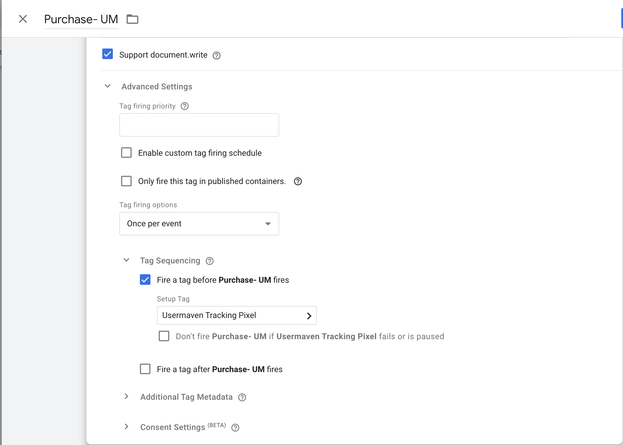Enable Fire a tag after Purchase- UM fires
This screenshot has height=445, width=623.
click(x=145, y=369)
